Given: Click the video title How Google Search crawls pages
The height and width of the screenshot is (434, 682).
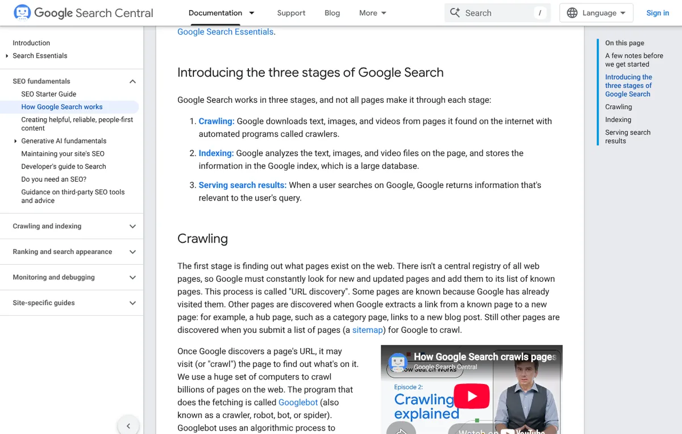Looking at the screenshot, I should pyautogui.click(x=485, y=357).
